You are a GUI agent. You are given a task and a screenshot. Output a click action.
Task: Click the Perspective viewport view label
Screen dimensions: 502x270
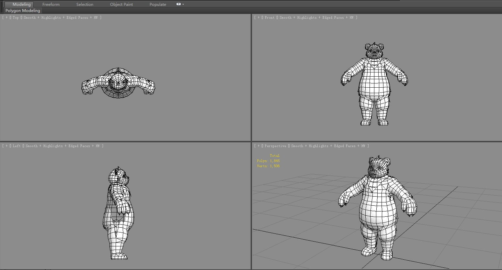coord(275,146)
